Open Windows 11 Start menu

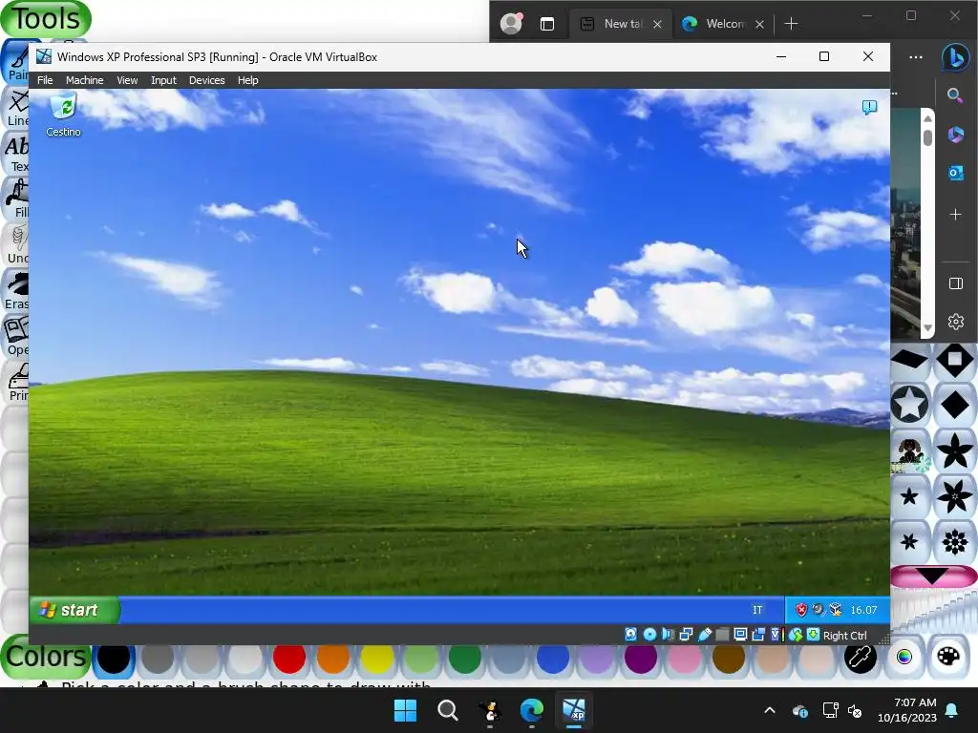[x=405, y=710]
